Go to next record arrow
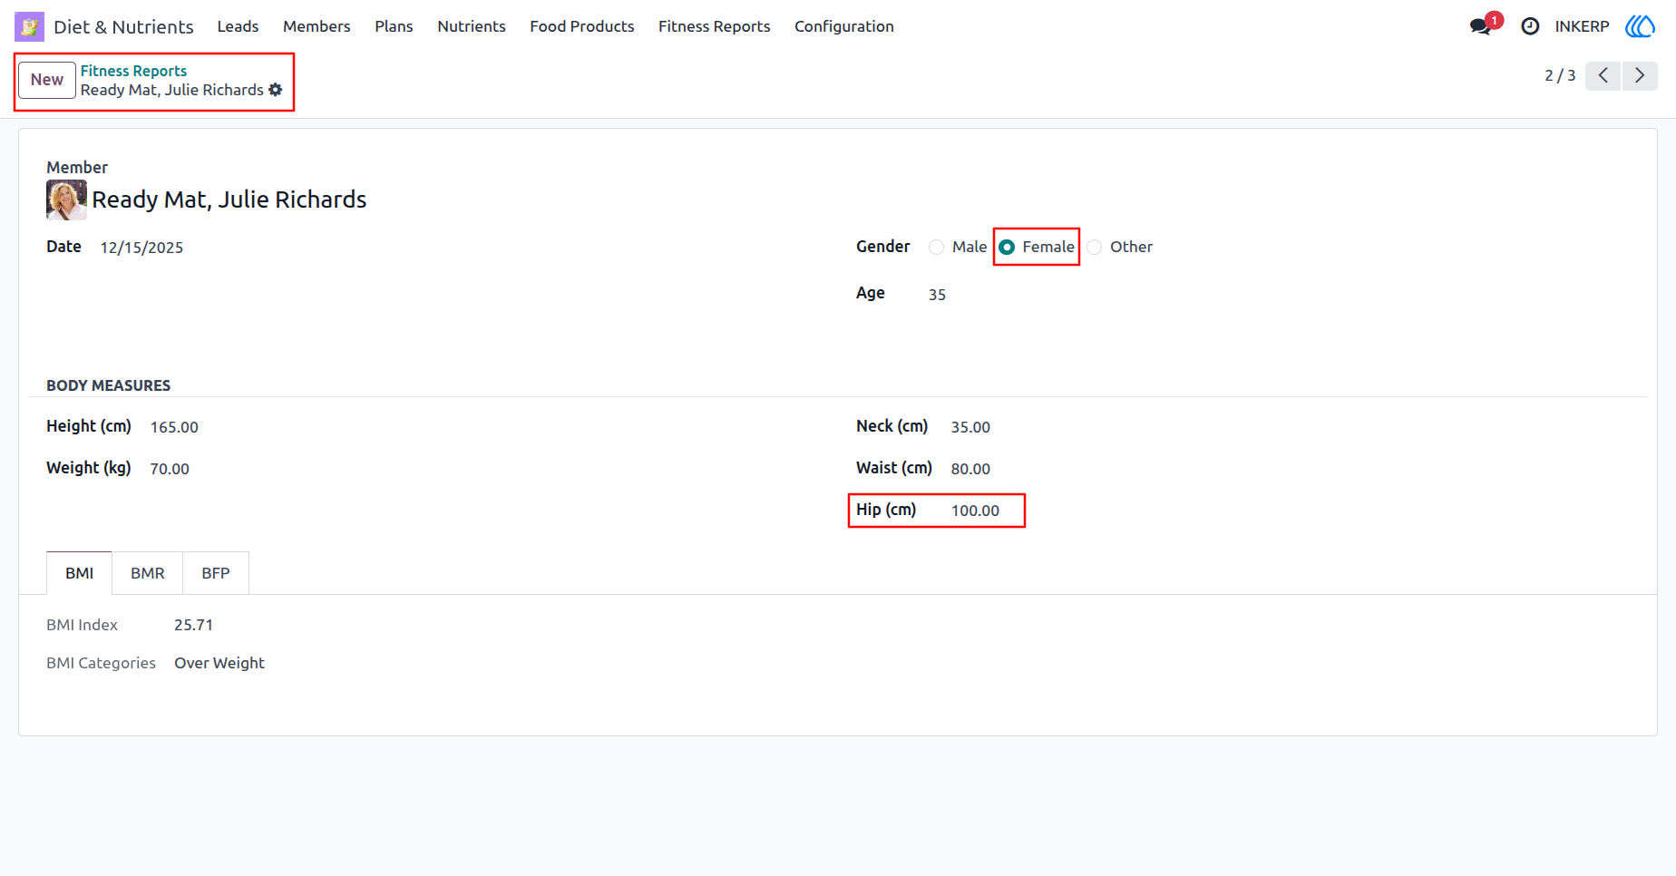The image size is (1676, 876). point(1640,75)
